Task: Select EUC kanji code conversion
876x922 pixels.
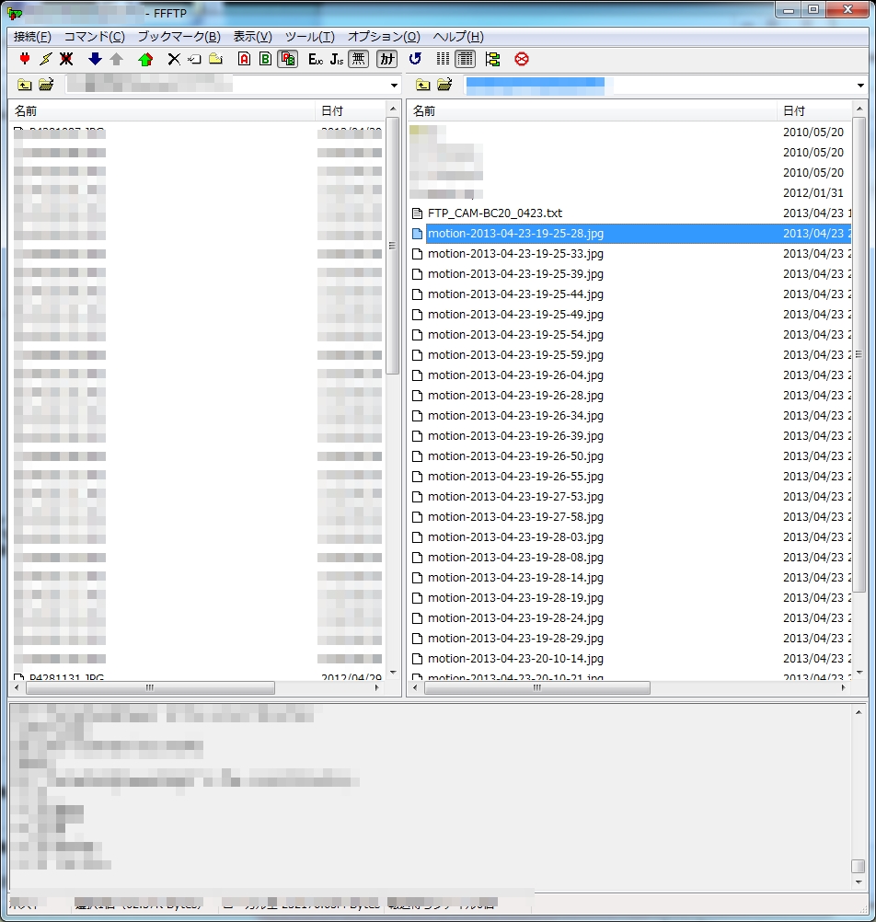Action: pos(316,59)
